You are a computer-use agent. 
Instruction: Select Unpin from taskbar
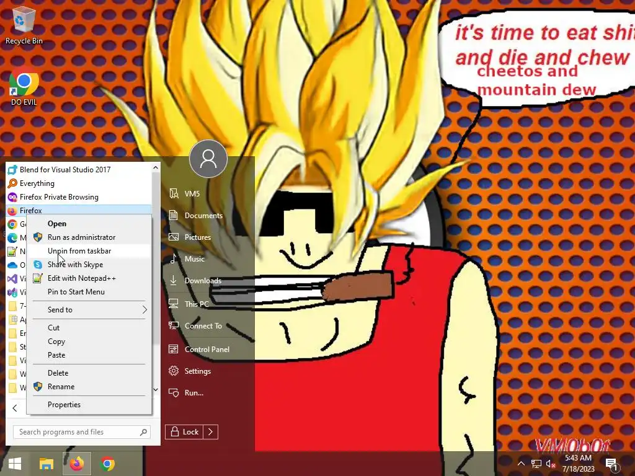[x=89, y=251]
